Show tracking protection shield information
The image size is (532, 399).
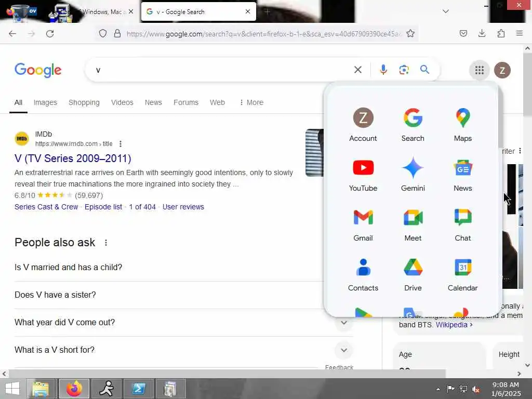103,33
